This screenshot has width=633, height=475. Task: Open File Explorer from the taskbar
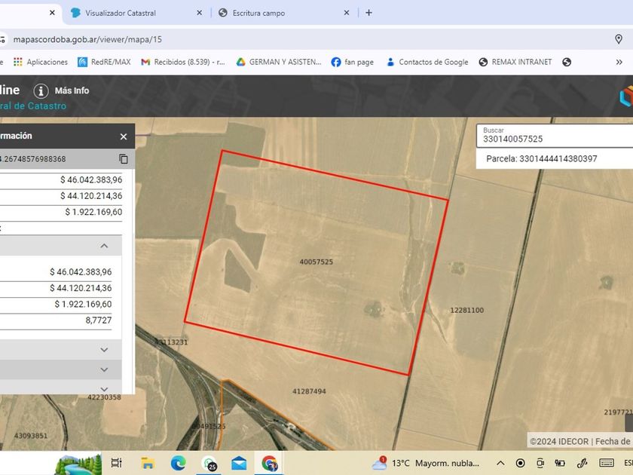tap(148, 463)
